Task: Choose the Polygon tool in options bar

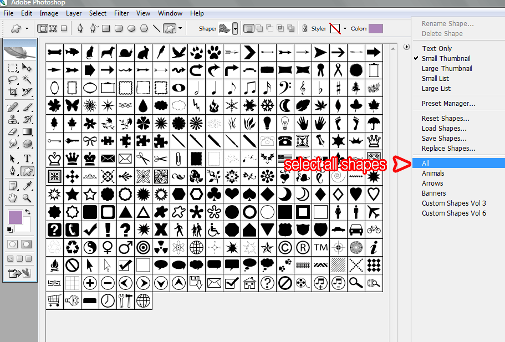Action: pyautogui.click(x=144, y=28)
